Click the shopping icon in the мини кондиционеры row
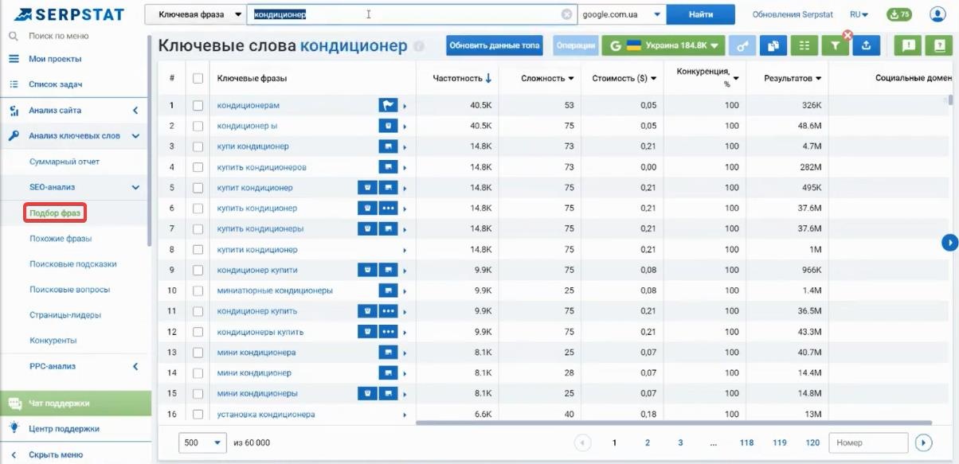Screen dimensions: 959x464 367,393
